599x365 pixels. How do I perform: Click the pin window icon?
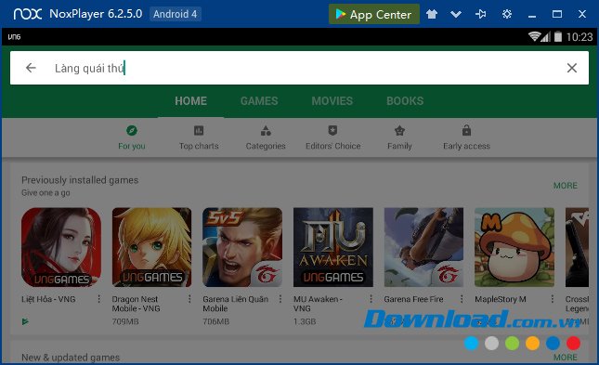pos(481,15)
